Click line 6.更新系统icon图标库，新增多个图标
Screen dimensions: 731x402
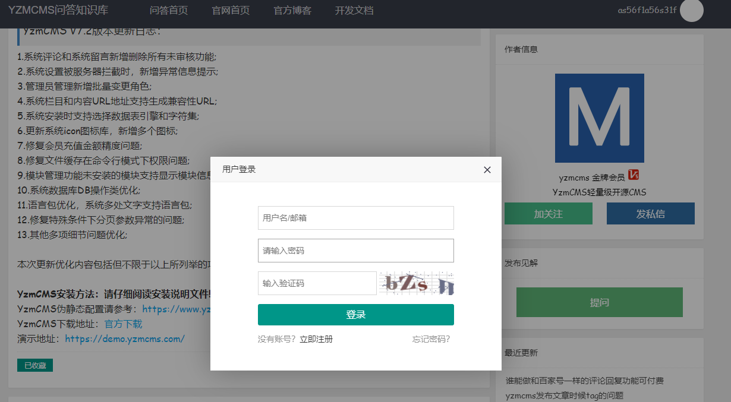(97, 131)
